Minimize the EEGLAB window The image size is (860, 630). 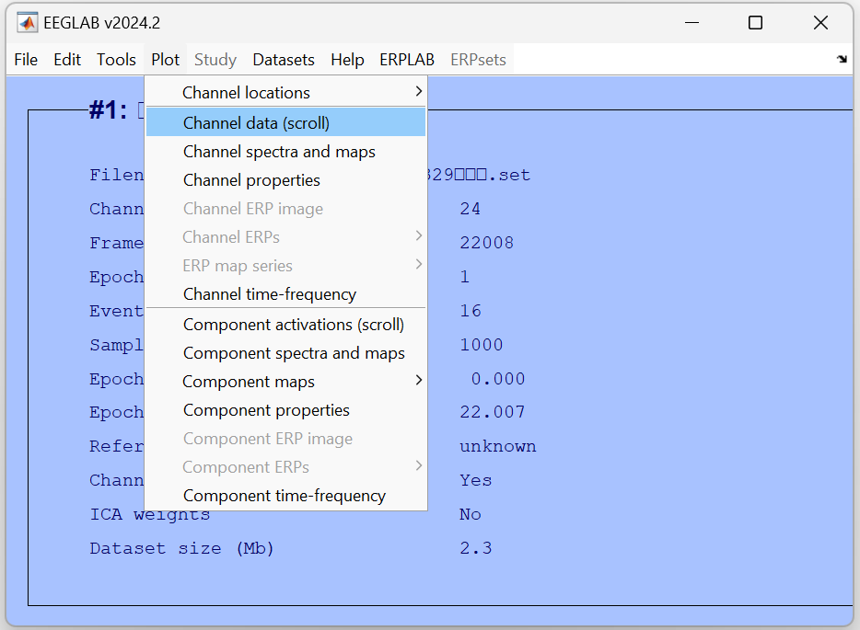(x=691, y=22)
